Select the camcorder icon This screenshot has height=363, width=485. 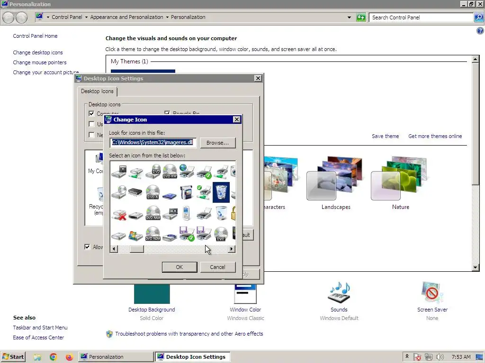click(187, 192)
